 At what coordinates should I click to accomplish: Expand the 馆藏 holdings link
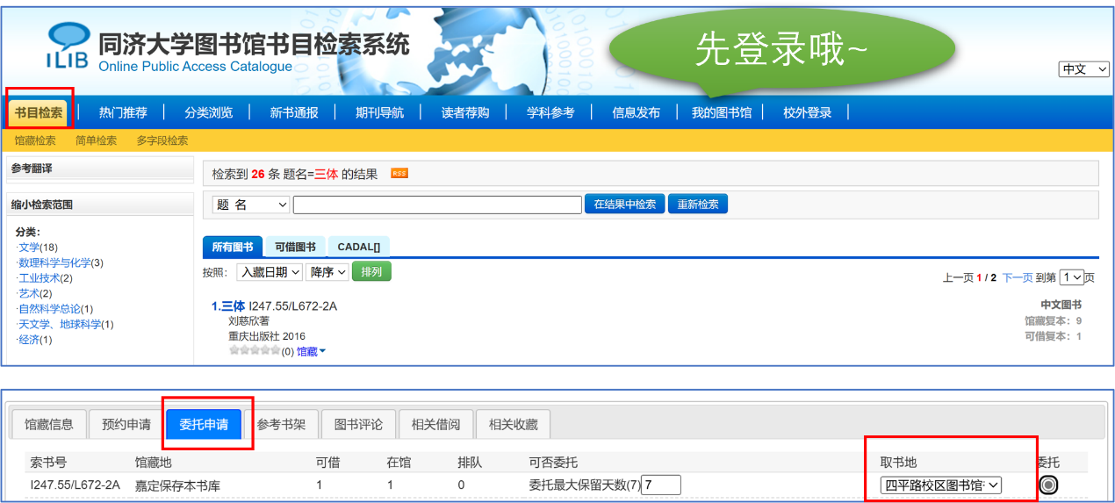[311, 351]
